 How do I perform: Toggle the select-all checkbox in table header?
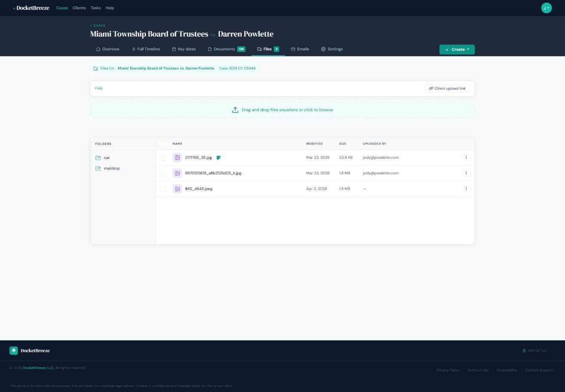(x=163, y=144)
